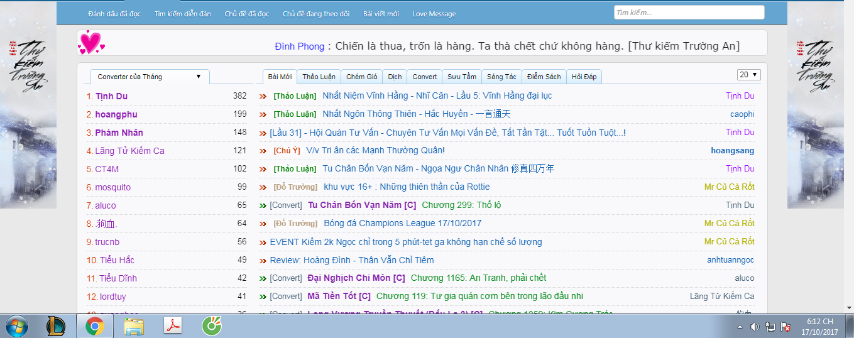Viewport: 854px width, 338px height.
Task: Open lordtuy converter profile link
Action: (x=112, y=297)
